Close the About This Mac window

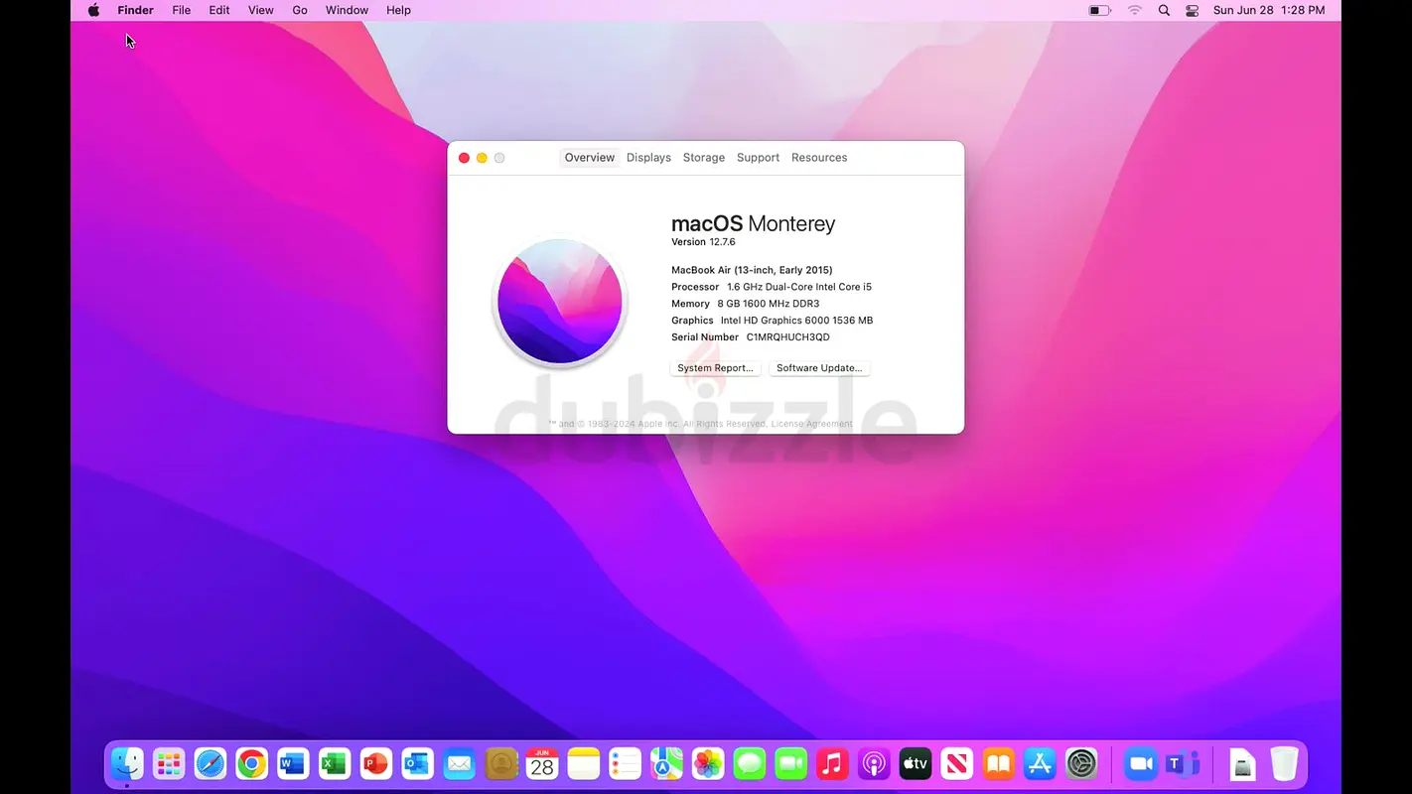464,158
